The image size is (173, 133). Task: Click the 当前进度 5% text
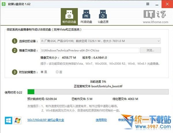[x=98, y=82]
